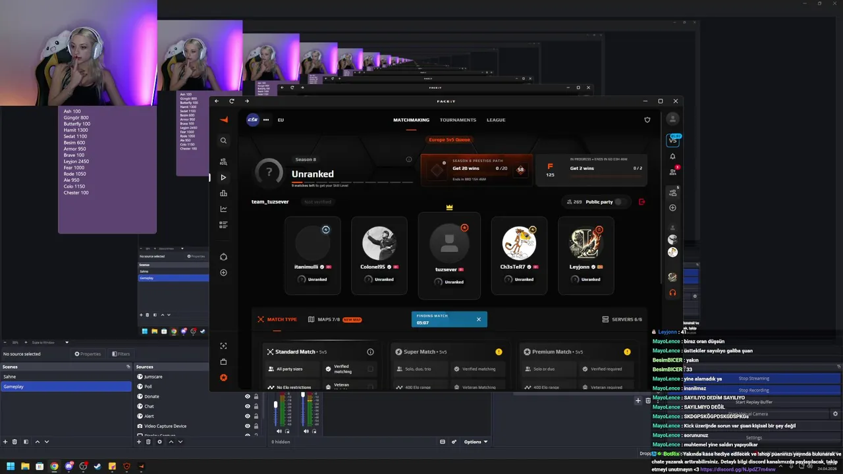Move selected OBS source up
Image resolution: width=843 pixels, height=474 pixels.
[x=171, y=442]
